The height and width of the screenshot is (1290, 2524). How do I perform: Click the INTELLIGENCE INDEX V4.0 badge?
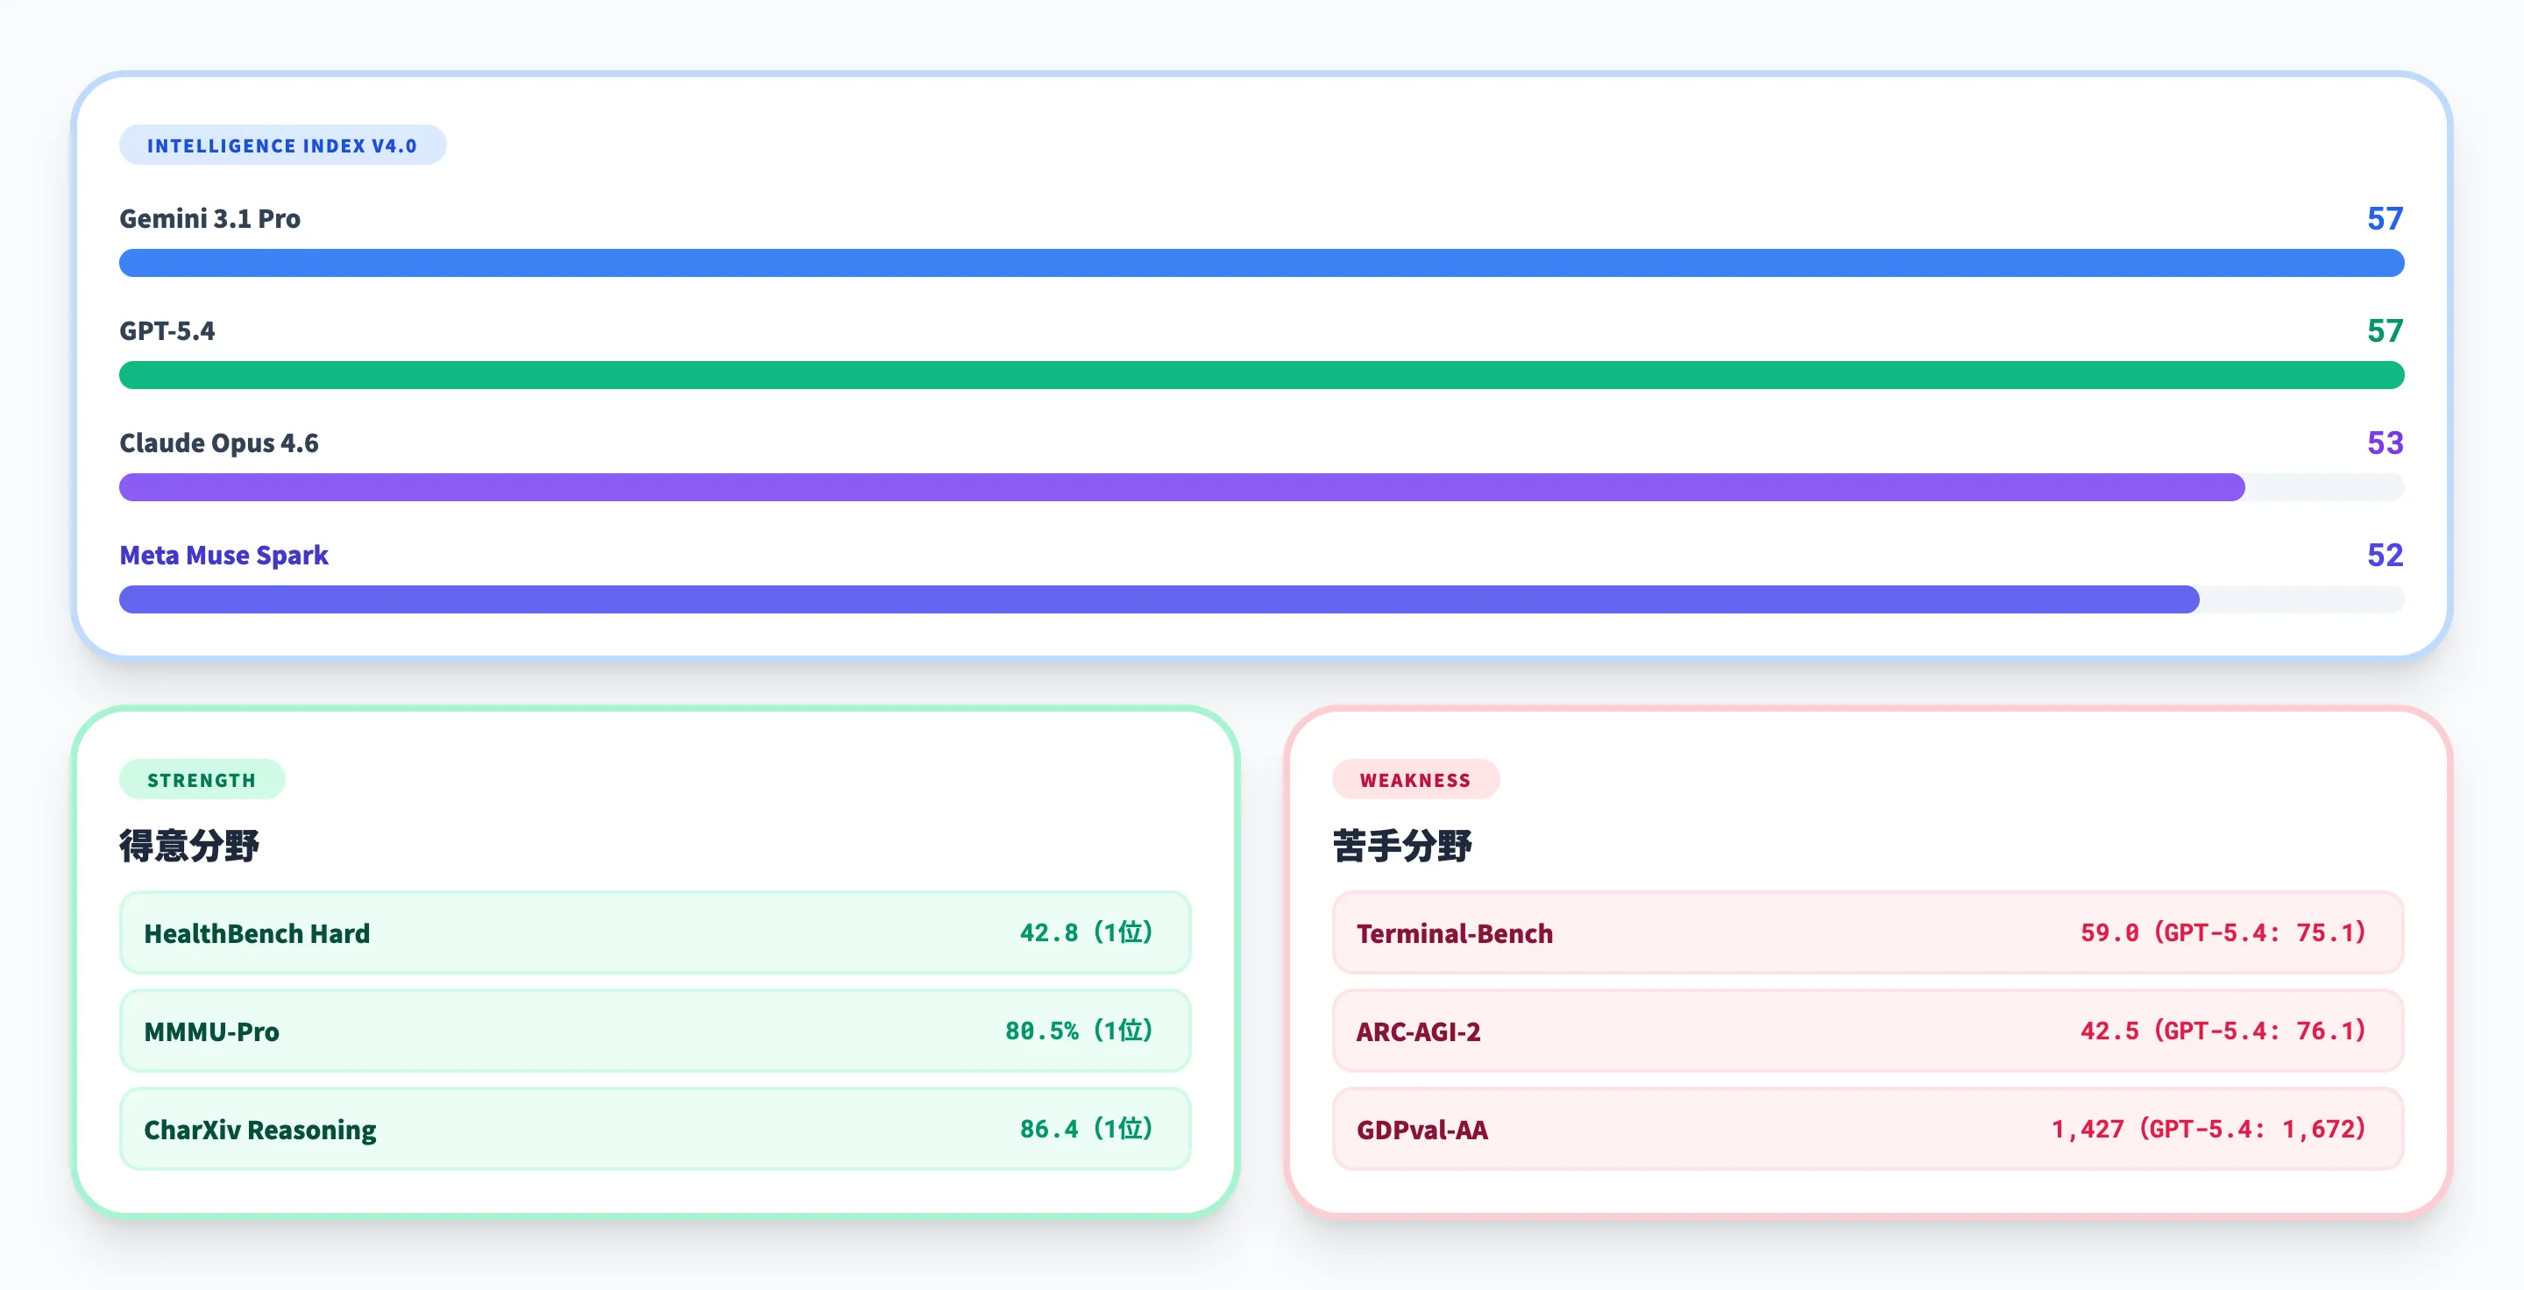pyautogui.click(x=283, y=145)
